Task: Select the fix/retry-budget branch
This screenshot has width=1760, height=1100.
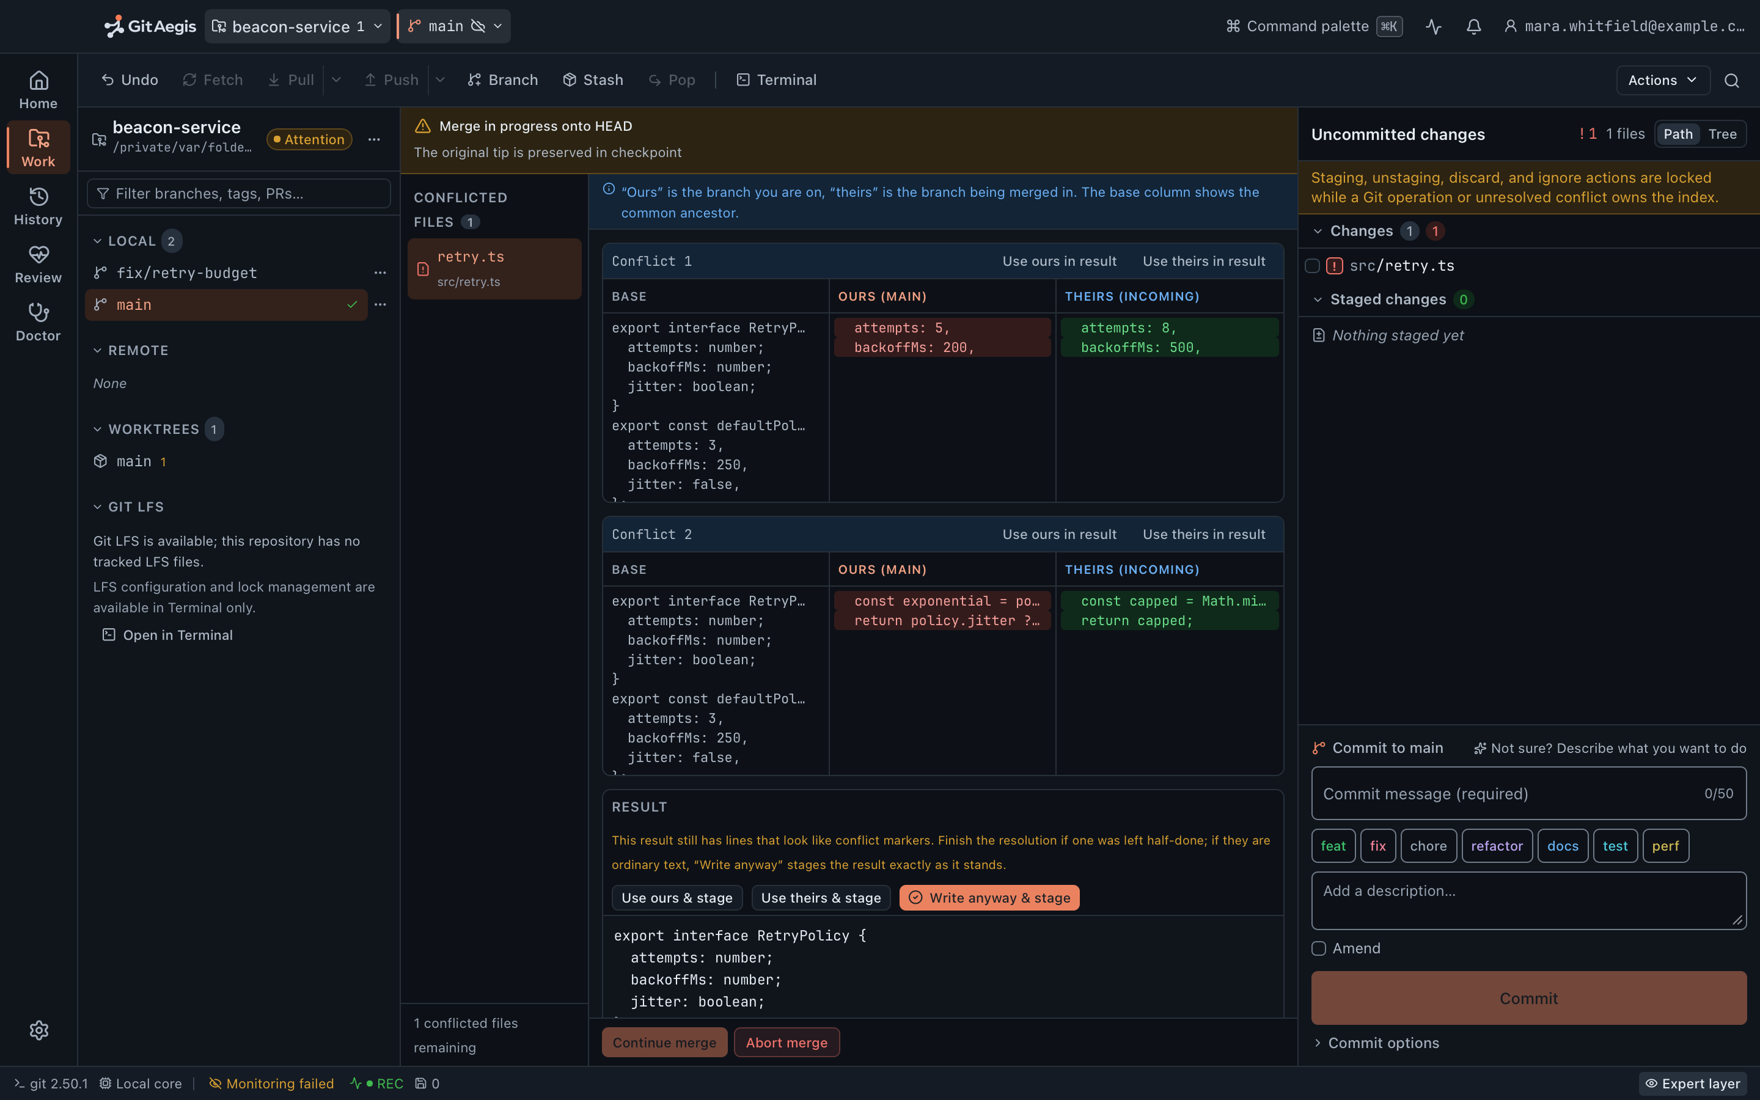Action: [x=226, y=273]
